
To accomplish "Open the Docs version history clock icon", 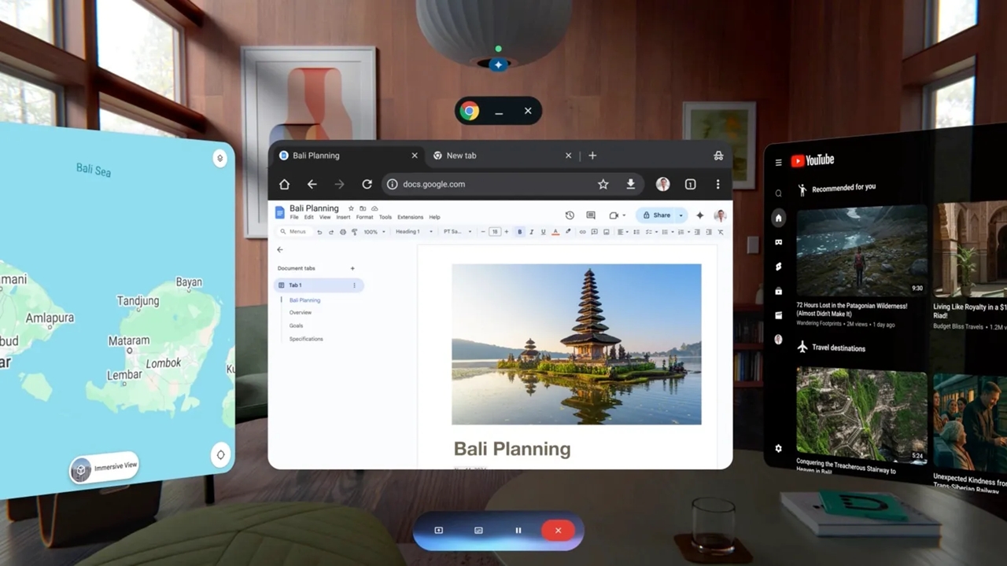I will tap(570, 215).
